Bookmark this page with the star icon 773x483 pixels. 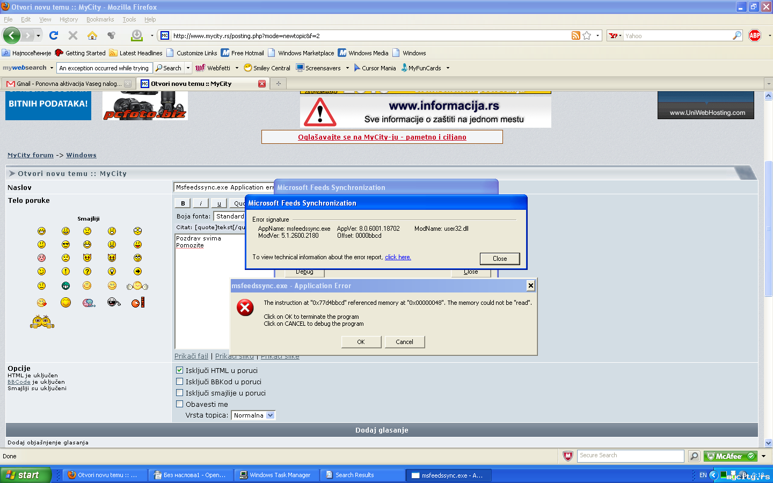point(587,35)
